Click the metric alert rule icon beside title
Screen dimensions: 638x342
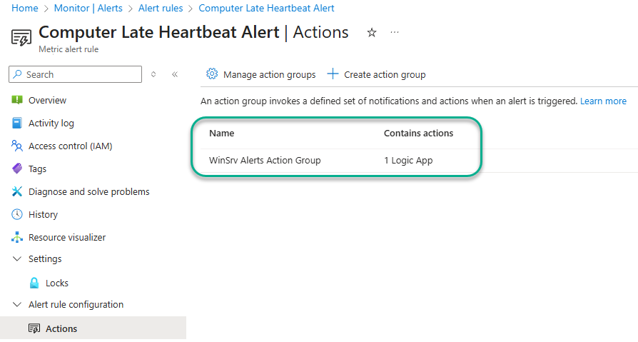coord(21,38)
